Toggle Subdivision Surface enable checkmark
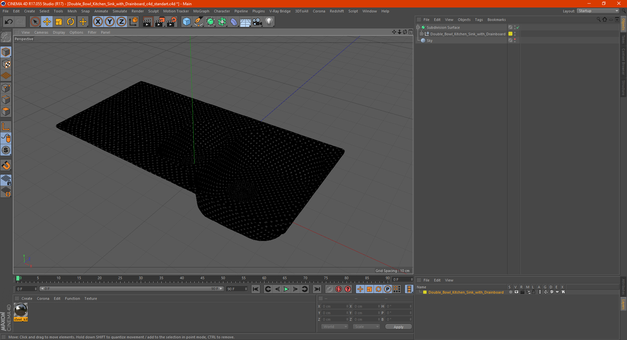The height and width of the screenshot is (340, 627). click(x=518, y=27)
